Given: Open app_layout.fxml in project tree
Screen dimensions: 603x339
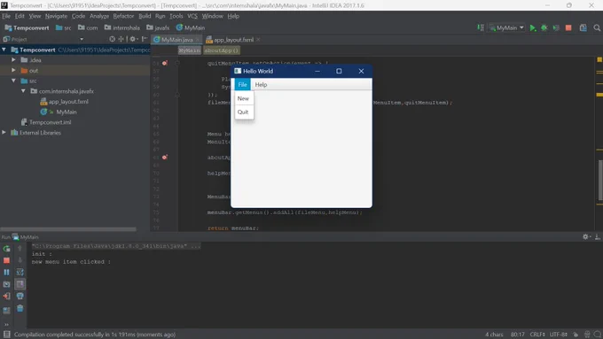Looking at the screenshot, I should click(64, 102).
